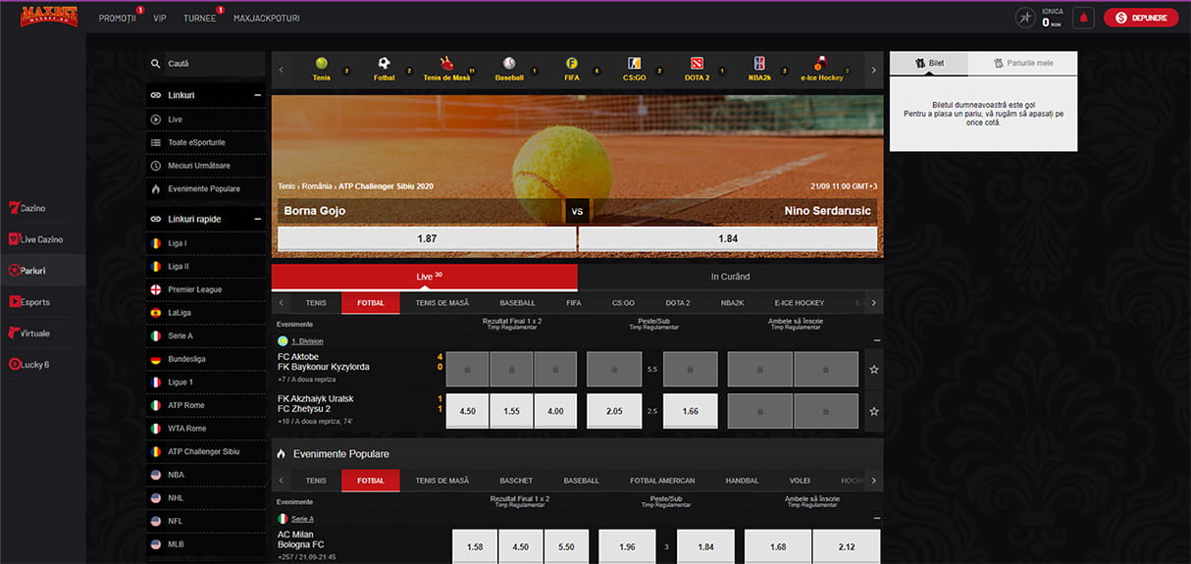Open the Esports section
1191x564 pixels.
click(42, 302)
